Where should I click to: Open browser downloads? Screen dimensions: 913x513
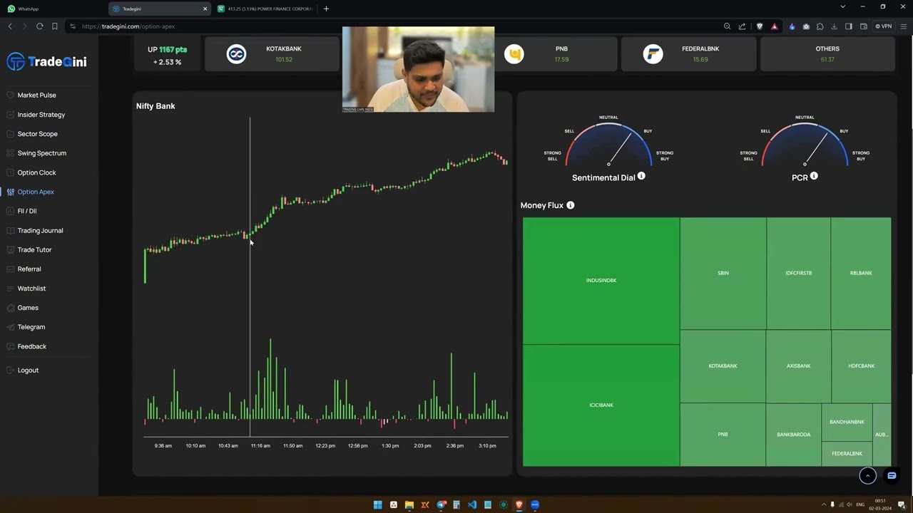834,26
